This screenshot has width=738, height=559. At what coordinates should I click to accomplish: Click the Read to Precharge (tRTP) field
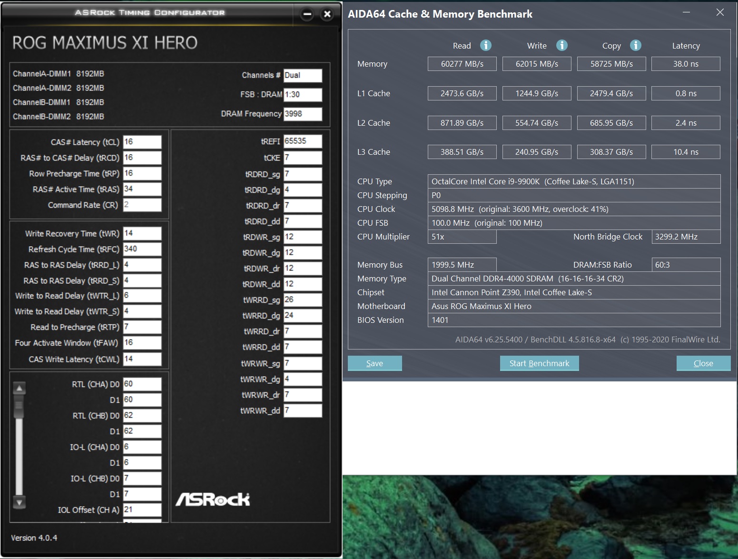click(142, 327)
